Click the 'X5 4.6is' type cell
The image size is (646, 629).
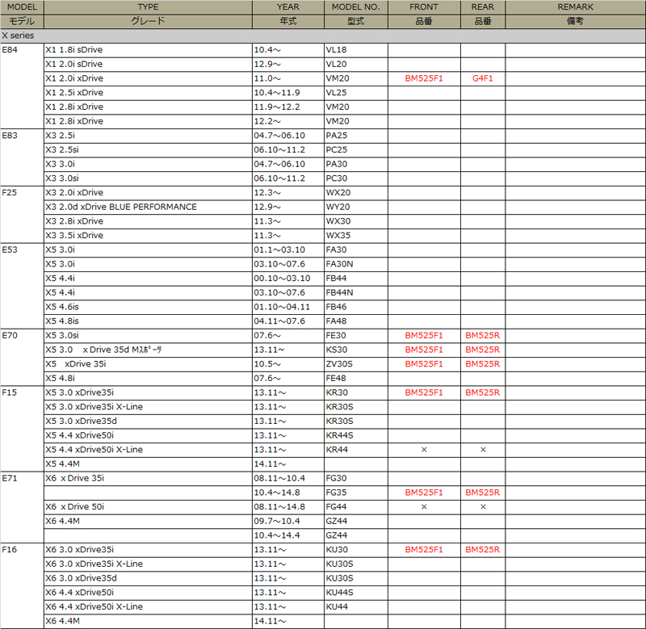(x=148, y=307)
